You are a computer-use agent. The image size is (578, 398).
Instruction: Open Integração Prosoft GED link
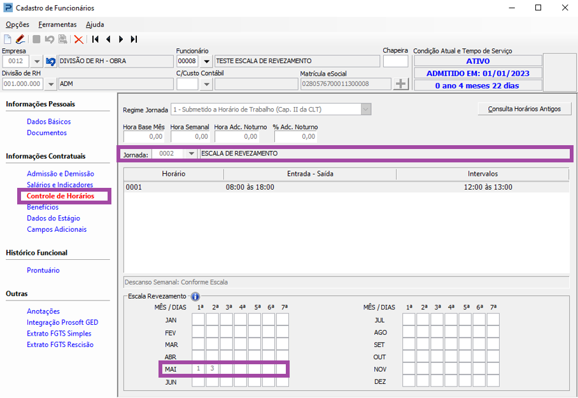coord(62,322)
